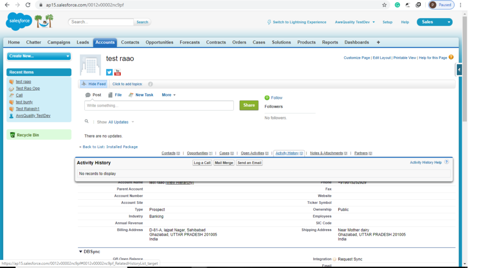Click the feed search magnifier icon
The height and width of the screenshot is (268, 487).
87,121
